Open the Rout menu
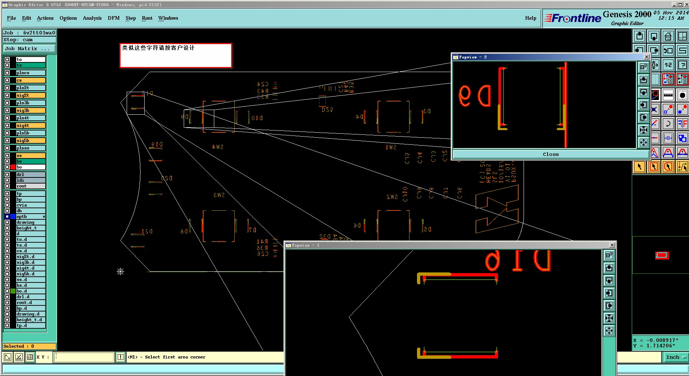The height and width of the screenshot is (376, 689). [x=147, y=18]
